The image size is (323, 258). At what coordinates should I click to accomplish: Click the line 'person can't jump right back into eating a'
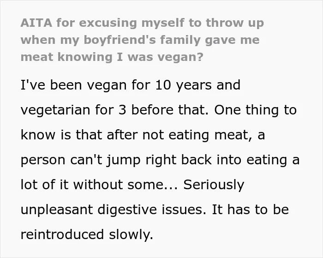pyautogui.click(x=160, y=160)
